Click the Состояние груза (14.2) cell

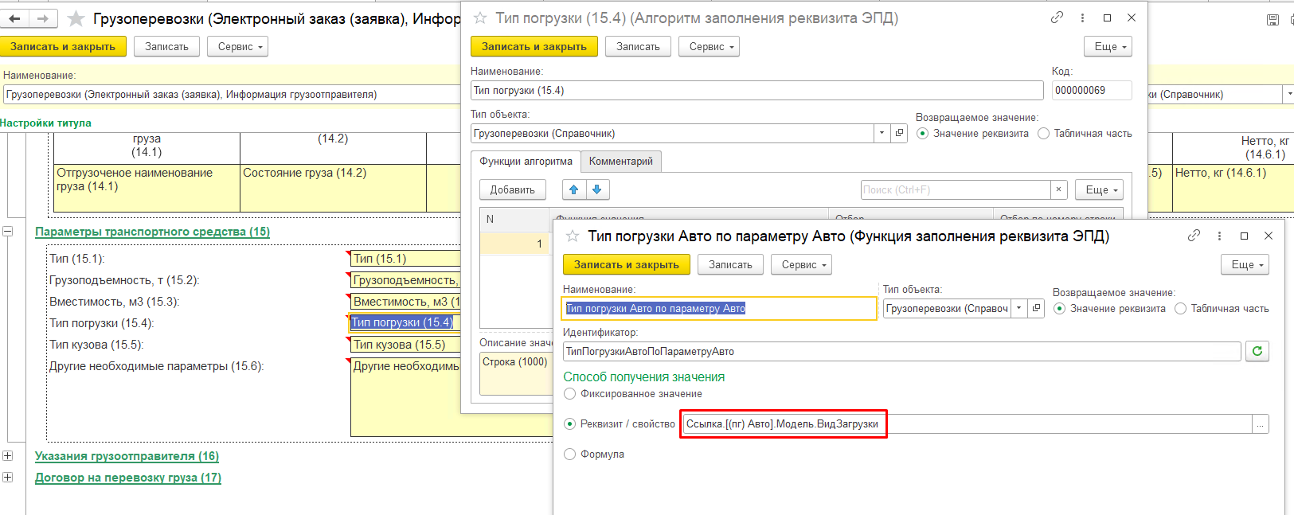tap(333, 188)
